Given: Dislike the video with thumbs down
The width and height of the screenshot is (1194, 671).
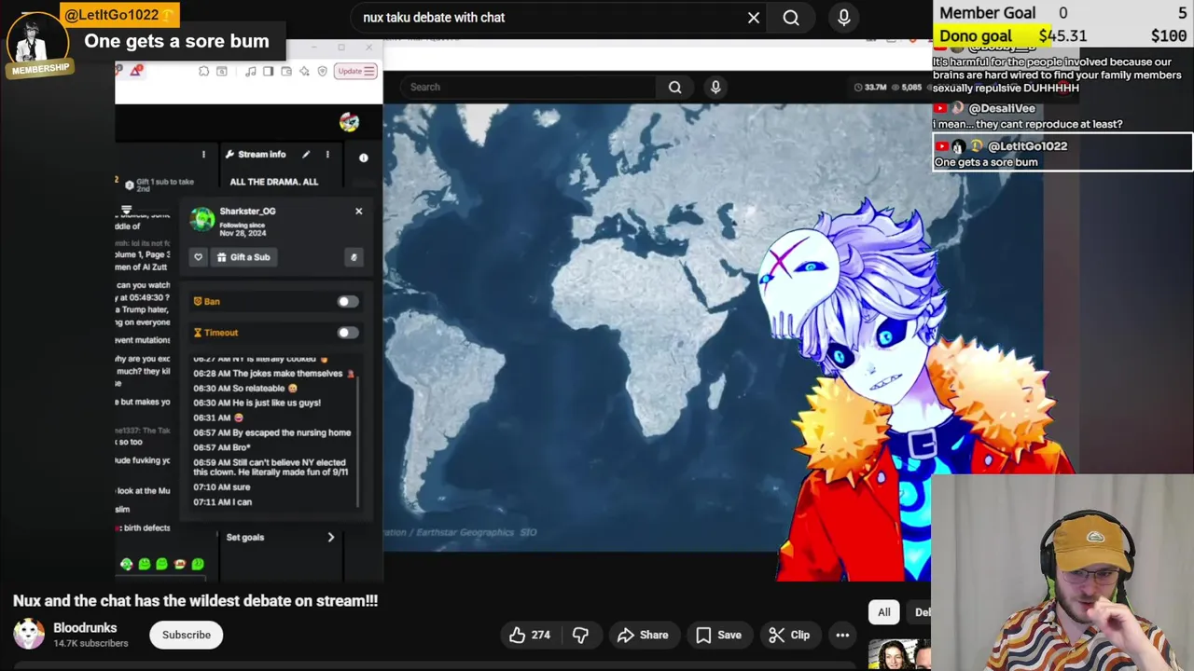Looking at the screenshot, I should pos(580,635).
